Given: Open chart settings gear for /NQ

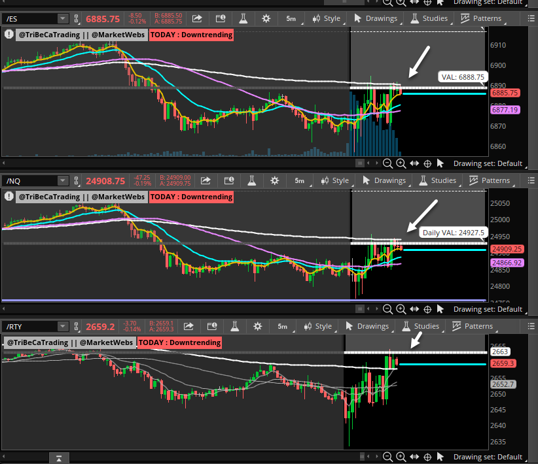Looking at the screenshot, I should tap(274, 180).
